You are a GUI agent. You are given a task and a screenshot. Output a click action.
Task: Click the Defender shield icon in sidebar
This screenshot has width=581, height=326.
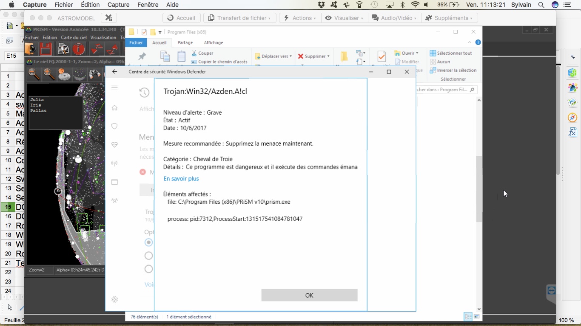114,126
